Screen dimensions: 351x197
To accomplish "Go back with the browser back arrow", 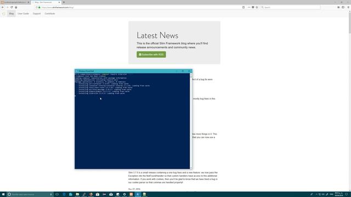I will tap(3, 7).
